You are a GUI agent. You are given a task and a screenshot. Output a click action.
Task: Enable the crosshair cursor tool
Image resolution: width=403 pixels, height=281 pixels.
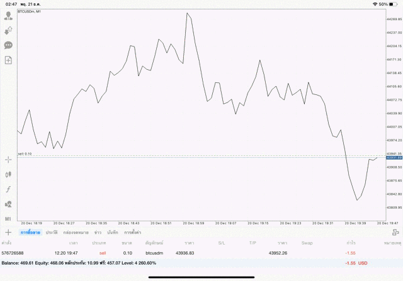8,160
